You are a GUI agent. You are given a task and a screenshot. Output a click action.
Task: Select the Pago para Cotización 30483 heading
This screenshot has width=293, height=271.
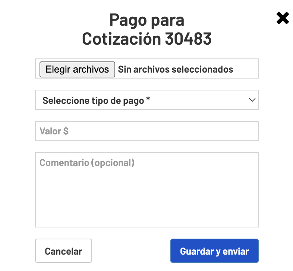[x=147, y=29]
